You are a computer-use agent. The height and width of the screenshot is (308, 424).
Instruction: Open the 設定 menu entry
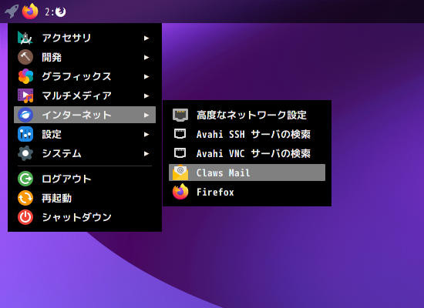[85, 134]
